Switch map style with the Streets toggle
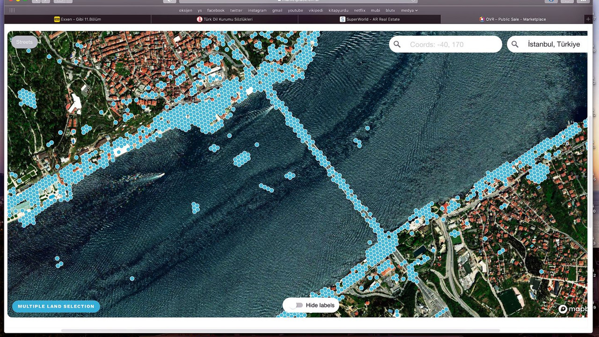 (24, 42)
